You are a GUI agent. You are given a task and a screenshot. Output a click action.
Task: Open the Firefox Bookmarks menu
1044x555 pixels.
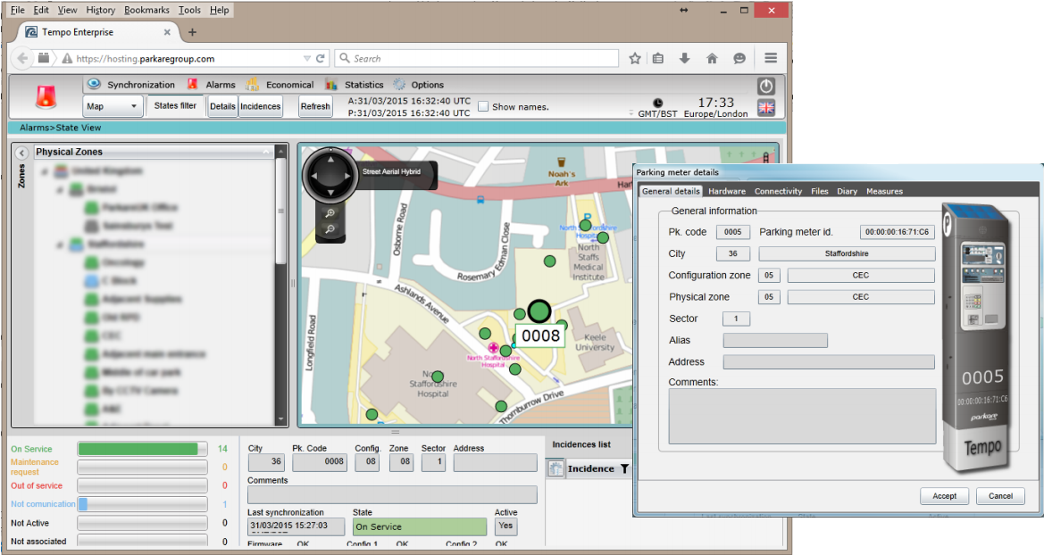click(146, 10)
